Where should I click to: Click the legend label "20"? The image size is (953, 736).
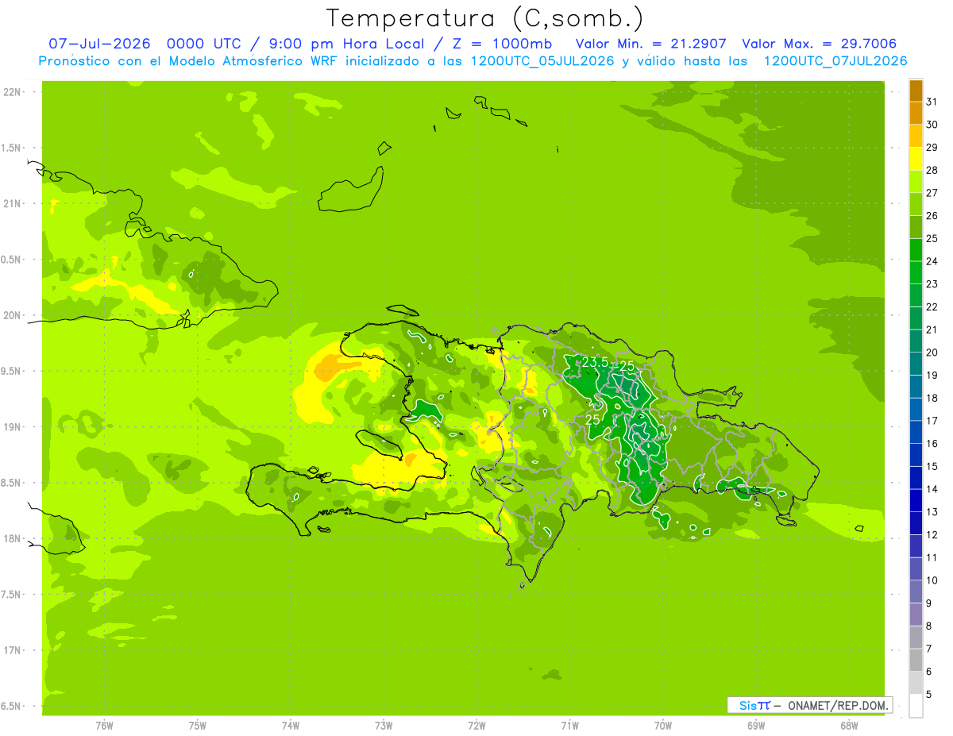click(932, 353)
